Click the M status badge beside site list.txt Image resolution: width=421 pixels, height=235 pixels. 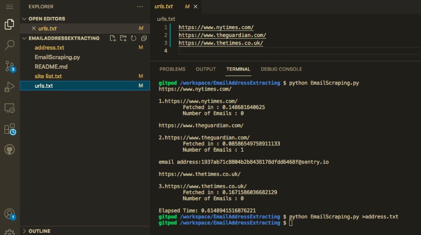141,76
